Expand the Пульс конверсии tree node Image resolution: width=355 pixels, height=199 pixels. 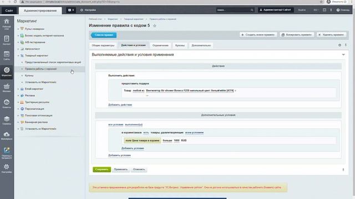[18, 29]
